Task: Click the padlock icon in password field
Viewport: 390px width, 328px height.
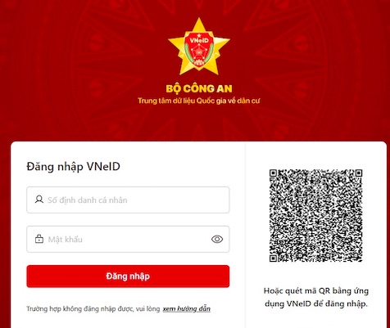Action: [39, 239]
